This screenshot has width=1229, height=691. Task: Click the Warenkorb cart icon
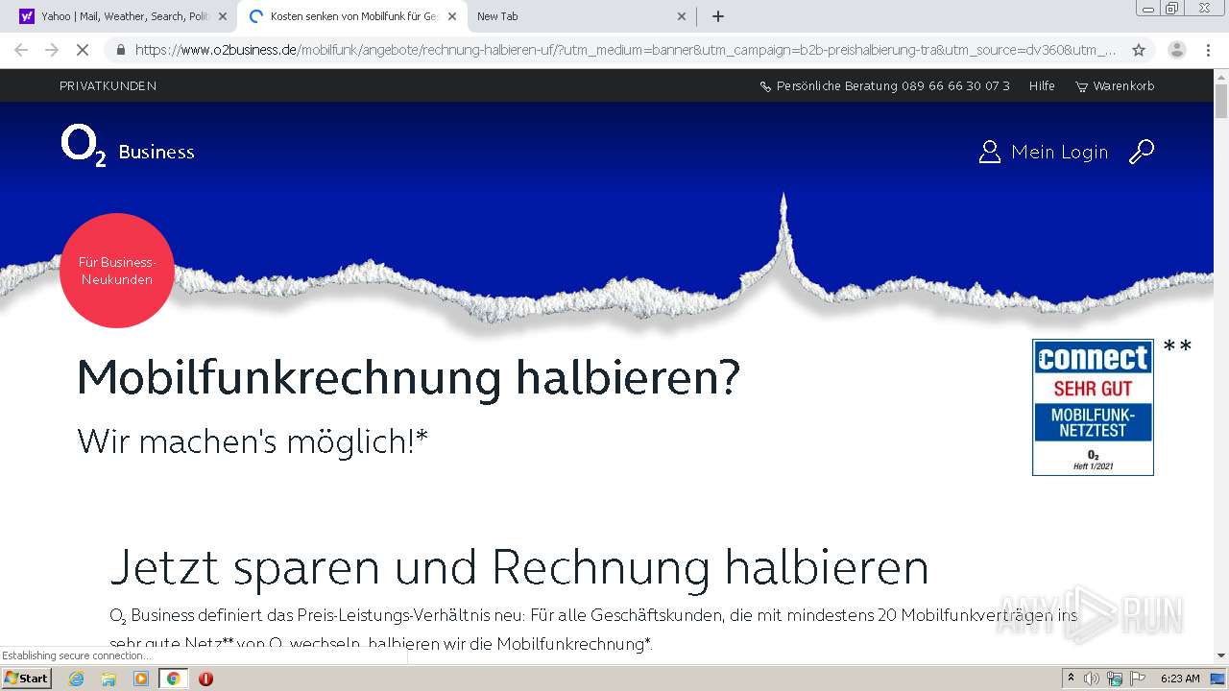point(1081,86)
